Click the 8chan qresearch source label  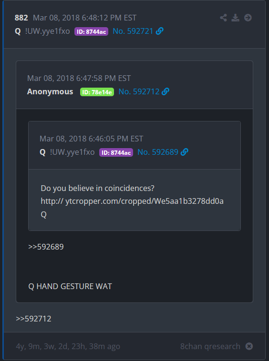point(210,346)
